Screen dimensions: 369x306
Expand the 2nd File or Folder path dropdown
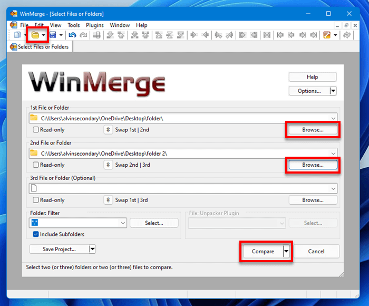click(333, 154)
